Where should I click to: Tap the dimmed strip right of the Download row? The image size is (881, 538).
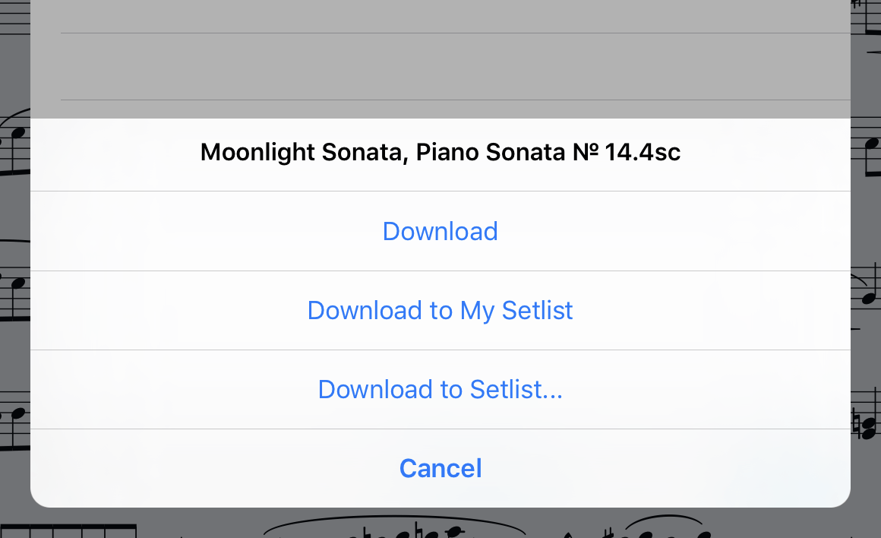pyautogui.click(x=866, y=228)
